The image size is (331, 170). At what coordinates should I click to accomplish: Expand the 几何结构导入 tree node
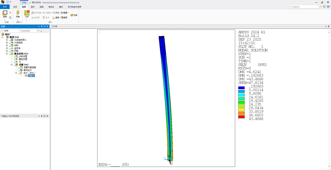click(x=7, y=40)
